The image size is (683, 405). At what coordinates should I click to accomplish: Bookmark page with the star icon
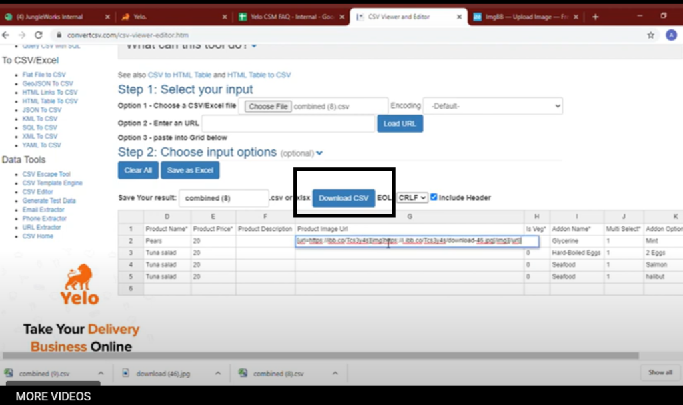(x=650, y=35)
